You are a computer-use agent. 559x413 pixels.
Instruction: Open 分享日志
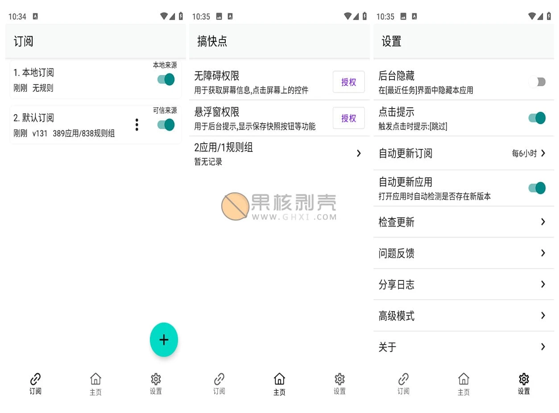tap(463, 284)
